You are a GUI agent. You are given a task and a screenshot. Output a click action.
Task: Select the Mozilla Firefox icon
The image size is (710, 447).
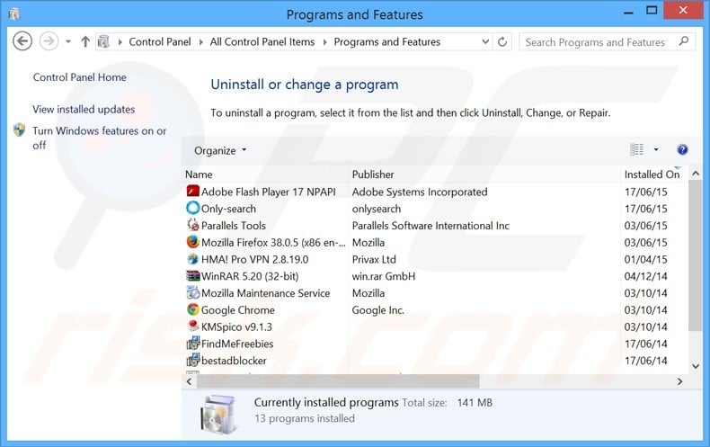193,242
